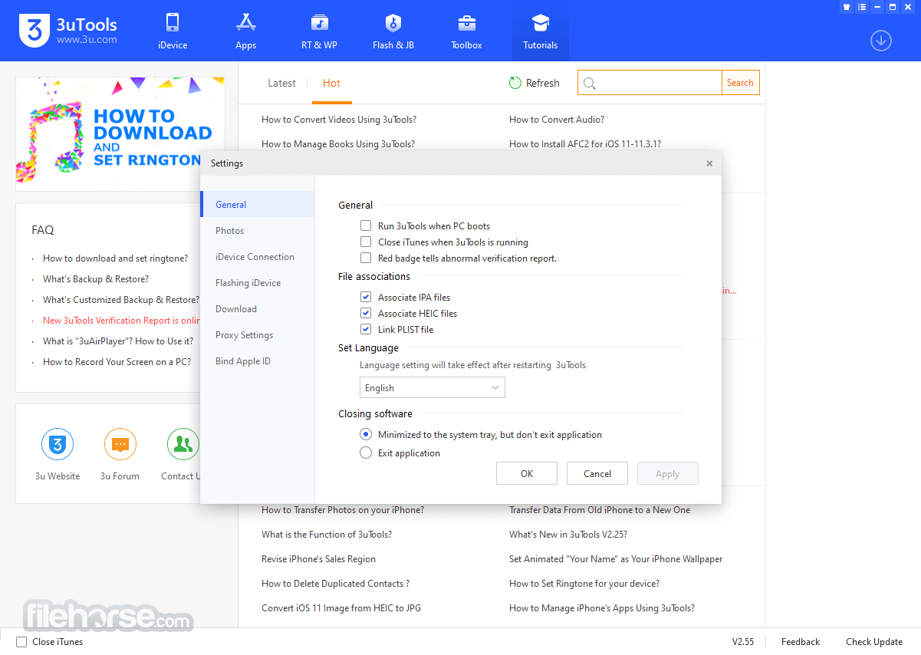Viewport: 921px width, 655px height.
Task: Open the English language dropdown
Action: coord(433,388)
